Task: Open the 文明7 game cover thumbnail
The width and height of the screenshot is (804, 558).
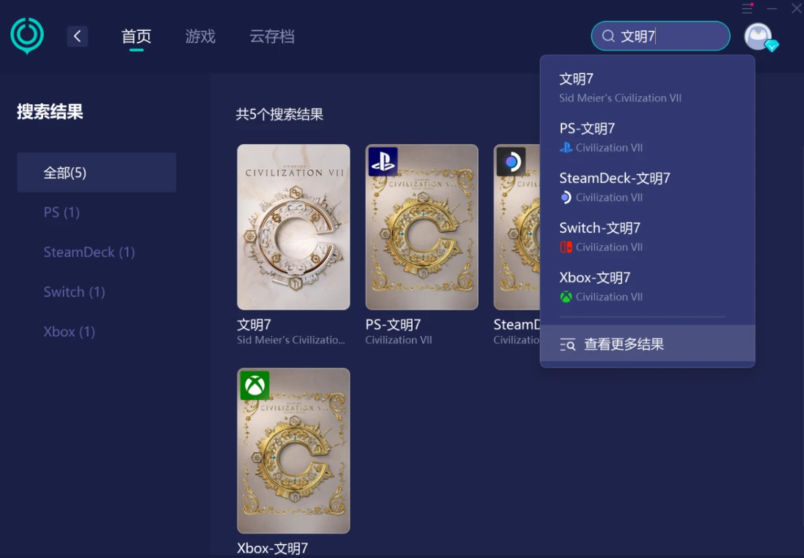Action: (x=293, y=227)
